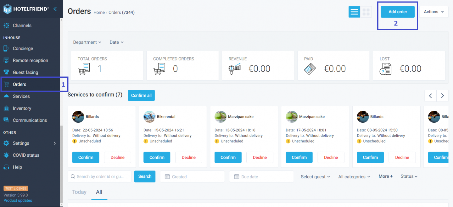Open the Date filter dropdown
The height and width of the screenshot is (207, 453).
coord(116,42)
